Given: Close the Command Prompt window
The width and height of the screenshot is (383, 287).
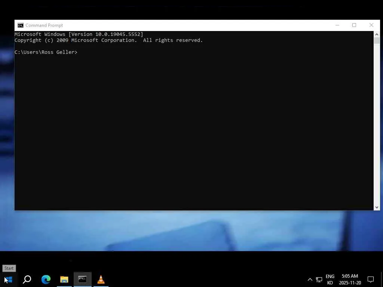Looking at the screenshot, I should coord(371,25).
